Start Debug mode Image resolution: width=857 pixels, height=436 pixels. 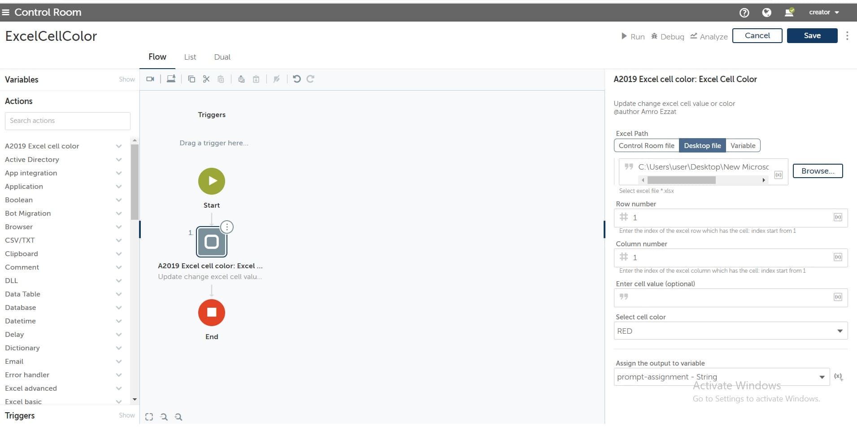[667, 36]
